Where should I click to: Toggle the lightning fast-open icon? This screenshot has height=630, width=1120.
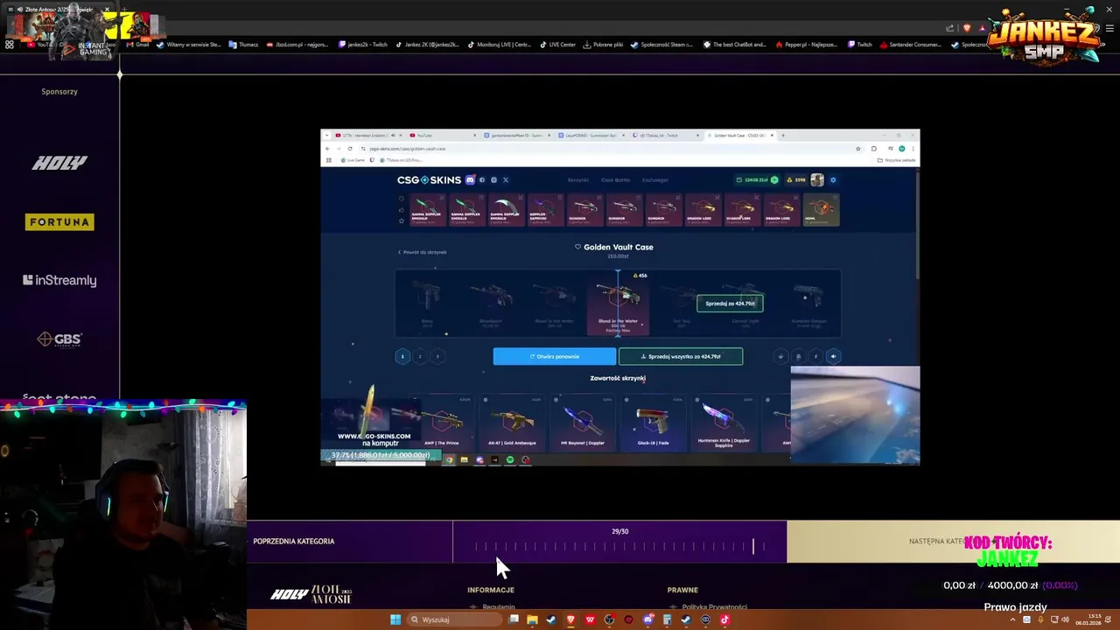click(x=815, y=356)
